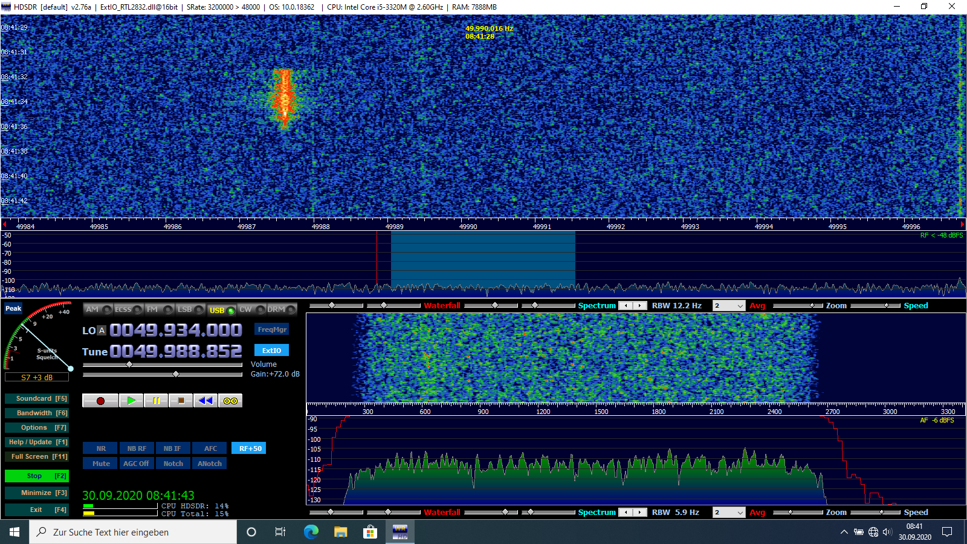Screen dimensions: 967x544
Task: Open File Explorer from taskbar
Action: [x=340, y=532]
